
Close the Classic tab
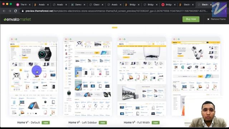coord(102,5)
